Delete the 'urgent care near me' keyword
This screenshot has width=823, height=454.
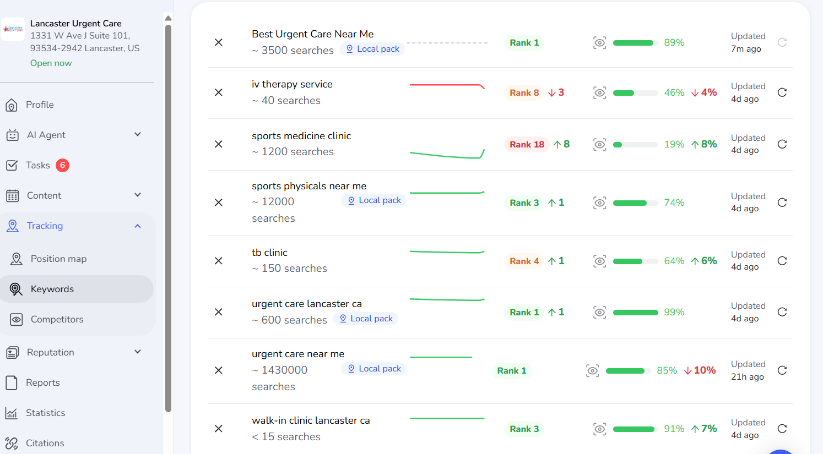coord(219,370)
